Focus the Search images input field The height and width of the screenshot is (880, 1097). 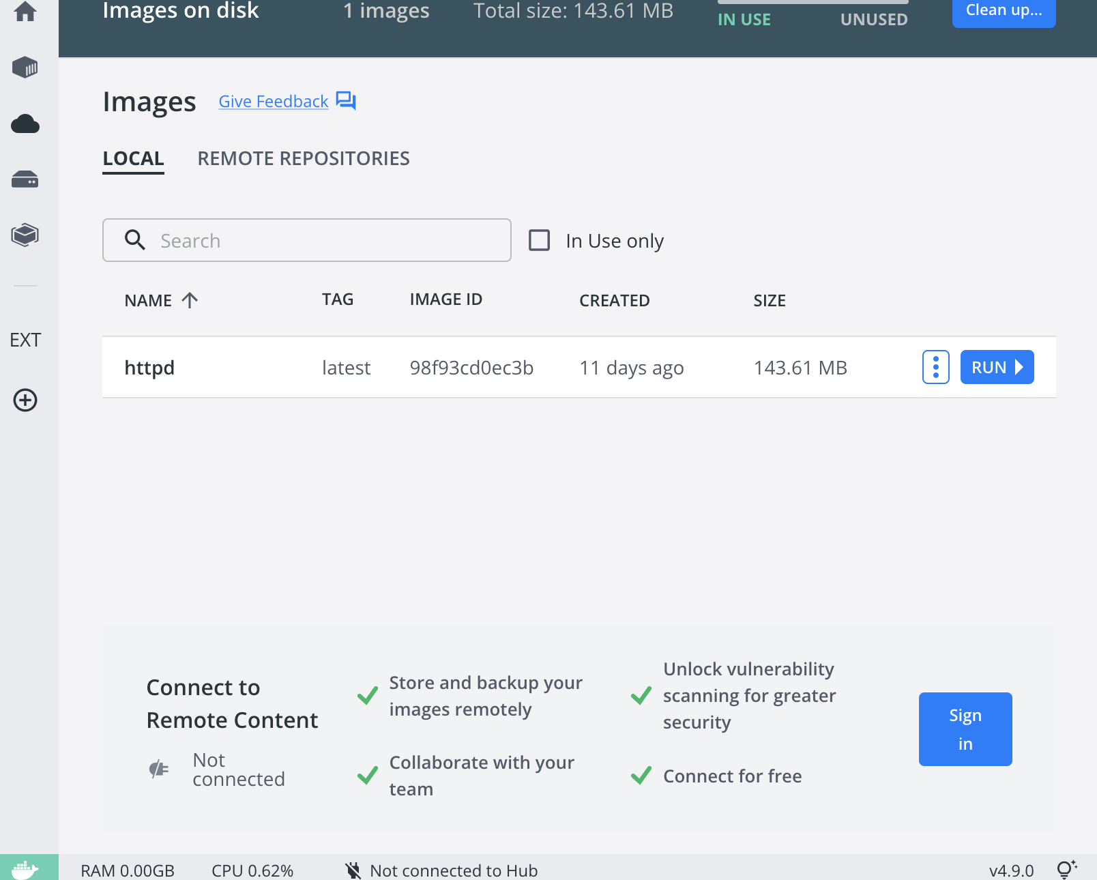coord(307,240)
